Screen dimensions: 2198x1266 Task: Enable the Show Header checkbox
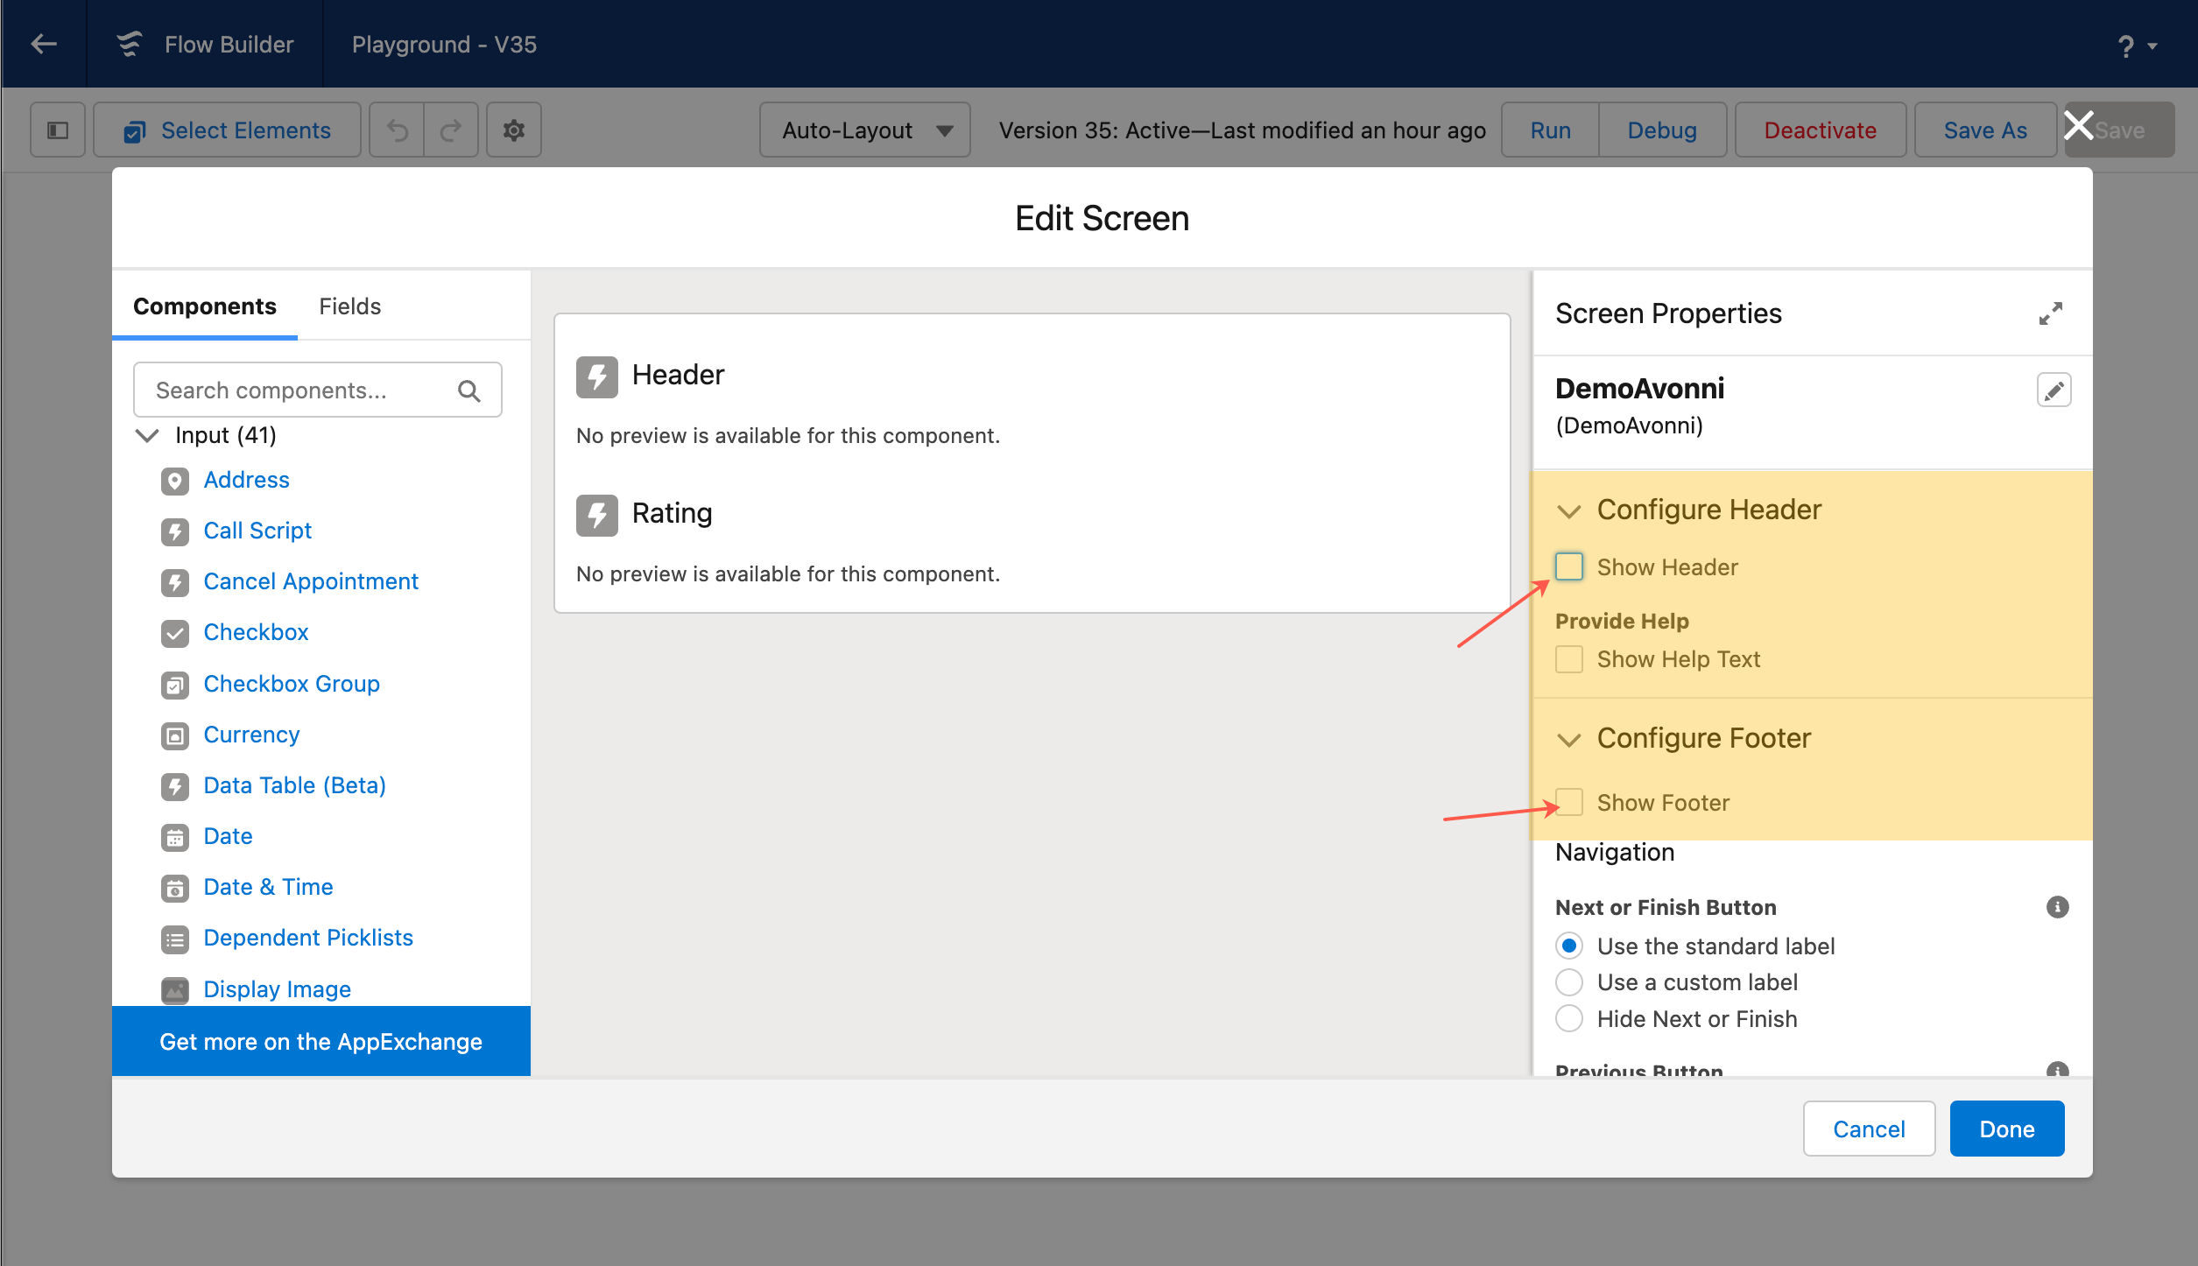pyautogui.click(x=1569, y=567)
